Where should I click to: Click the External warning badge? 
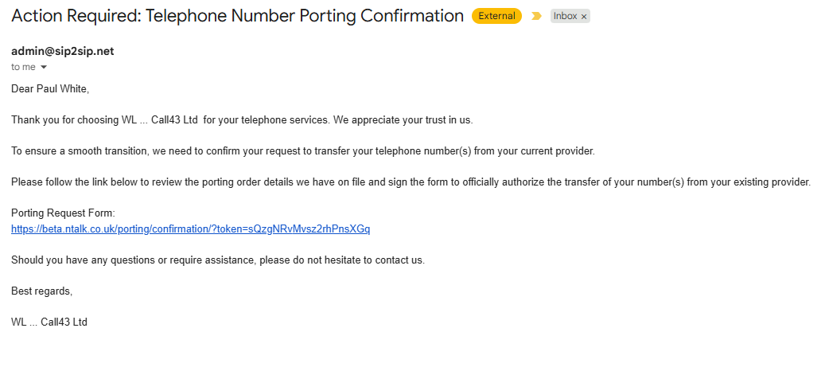coord(496,16)
